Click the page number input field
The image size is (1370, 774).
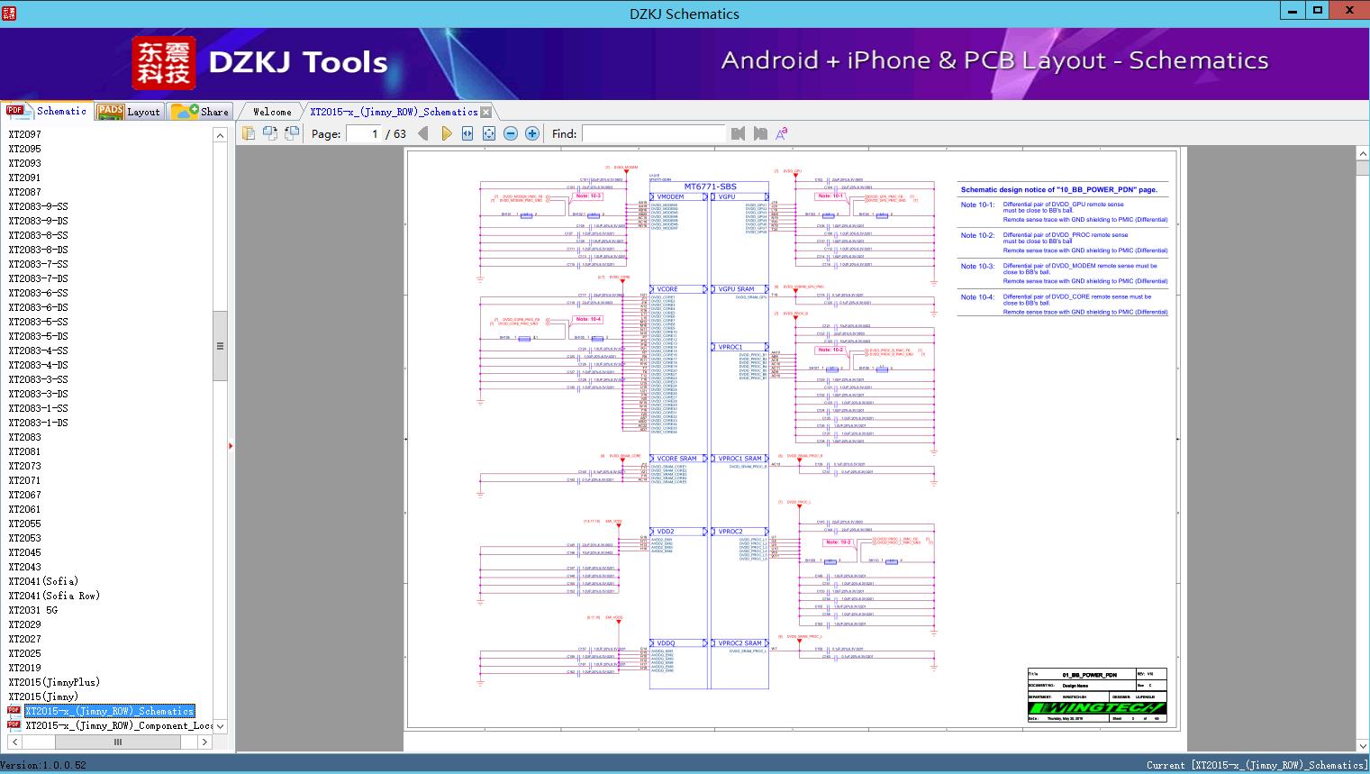(x=364, y=133)
